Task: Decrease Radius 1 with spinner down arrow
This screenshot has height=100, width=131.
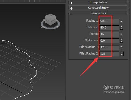Action: (121, 22)
